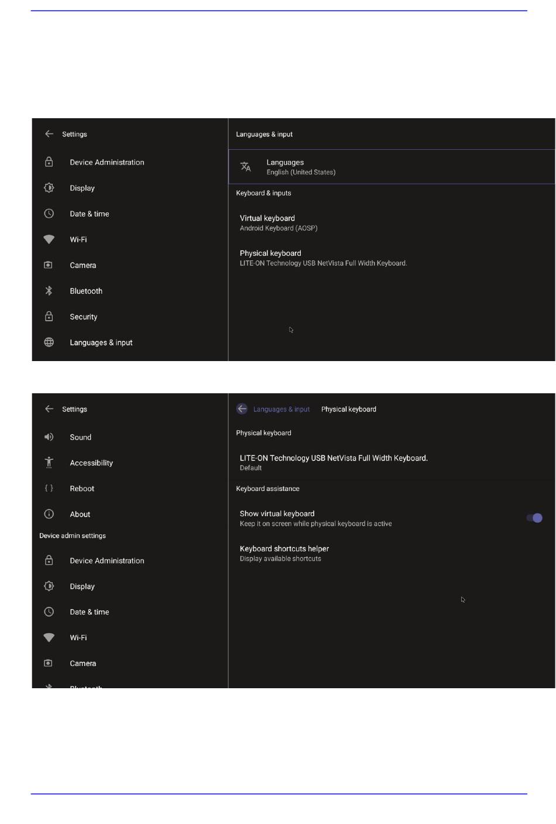The image size is (556, 824).
Task: Click the globe icon for Languages & input
Action: pyautogui.click(x=49, y=342)
